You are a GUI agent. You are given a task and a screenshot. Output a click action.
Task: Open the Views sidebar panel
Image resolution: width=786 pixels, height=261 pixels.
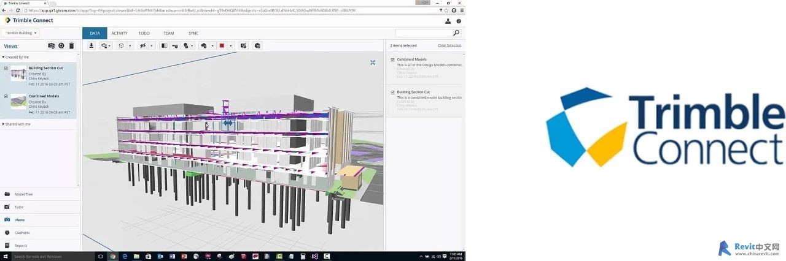40,220
